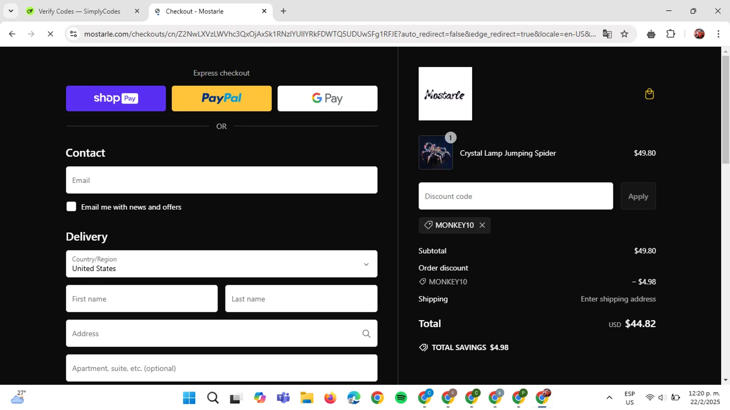The width and height of the screenshot is (730, 410).
Task: Open a new browser tab
Action: (284, 11)
